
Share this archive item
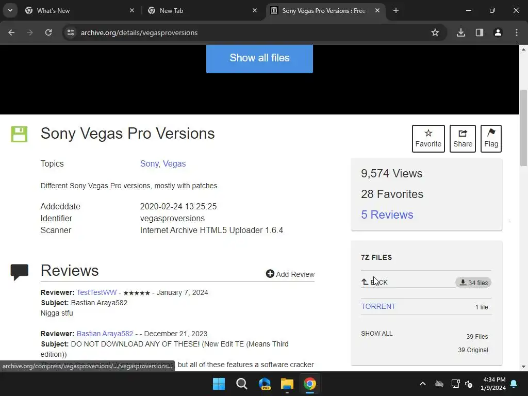tap(463, 139)
